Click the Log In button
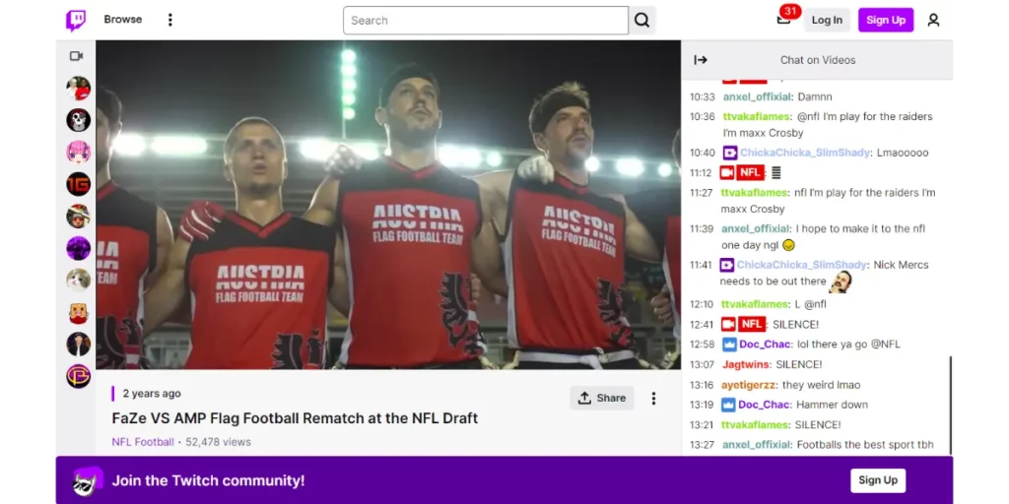This screenshot has width=1009, height=504. tap(827, 20)
